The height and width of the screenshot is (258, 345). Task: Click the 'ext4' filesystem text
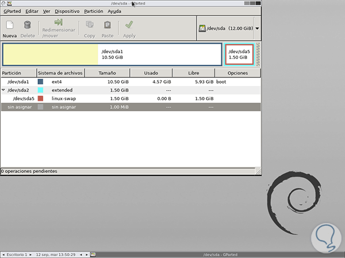coord(56,82)
